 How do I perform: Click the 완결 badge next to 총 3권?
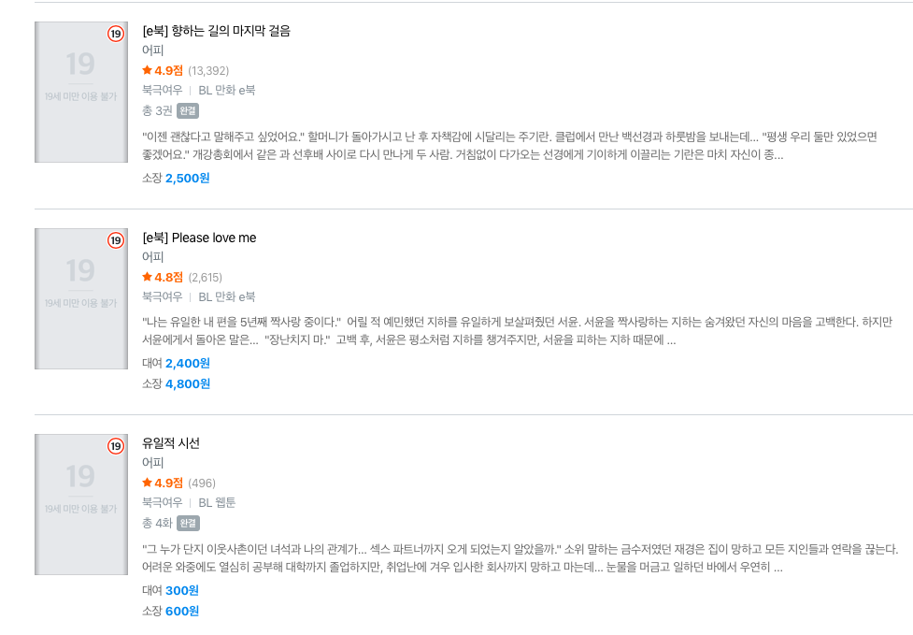(x=188, y=110)
